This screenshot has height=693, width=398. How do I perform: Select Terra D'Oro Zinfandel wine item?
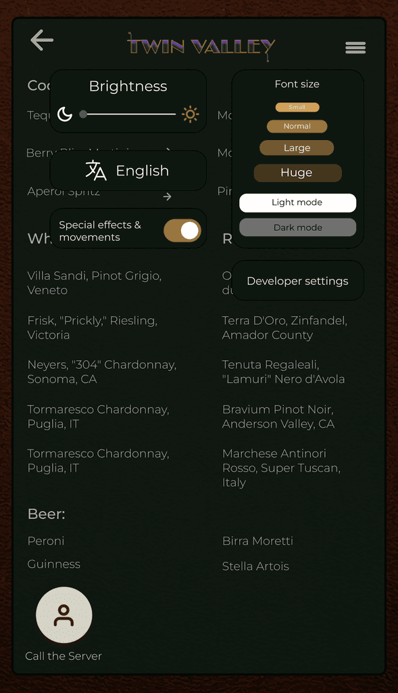(284, 328)
